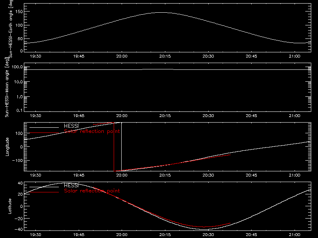Click red legend line sample in Latitude plot
This screenshot has width=318, height=238.
point(44,192)
